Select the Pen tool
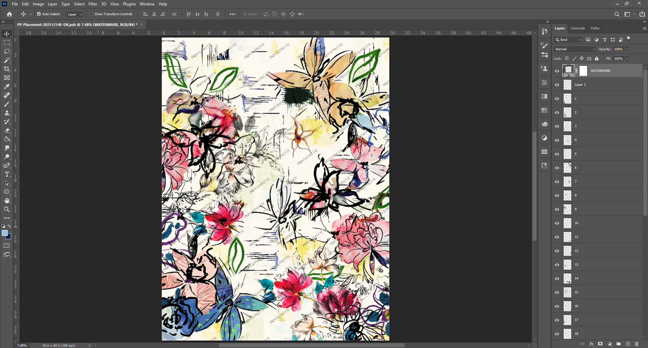The image size is (648, 348). [x=7, y=165]
